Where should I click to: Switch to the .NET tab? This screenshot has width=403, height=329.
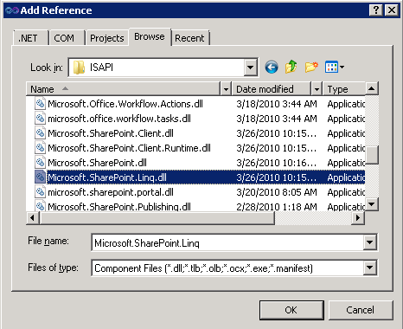28,38
